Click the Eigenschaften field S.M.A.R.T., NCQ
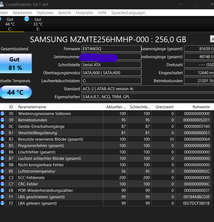 (148, 97)
